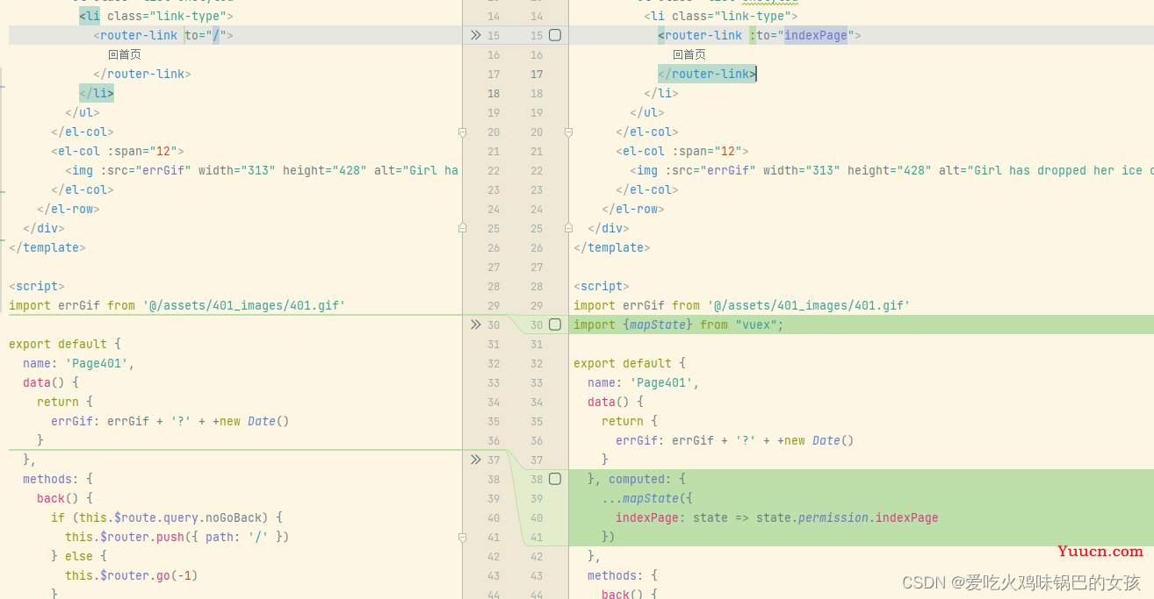Click left gutter line number 33
Image resolution: width=1154 pixels, height=599 pixels.
pos(494,382)
